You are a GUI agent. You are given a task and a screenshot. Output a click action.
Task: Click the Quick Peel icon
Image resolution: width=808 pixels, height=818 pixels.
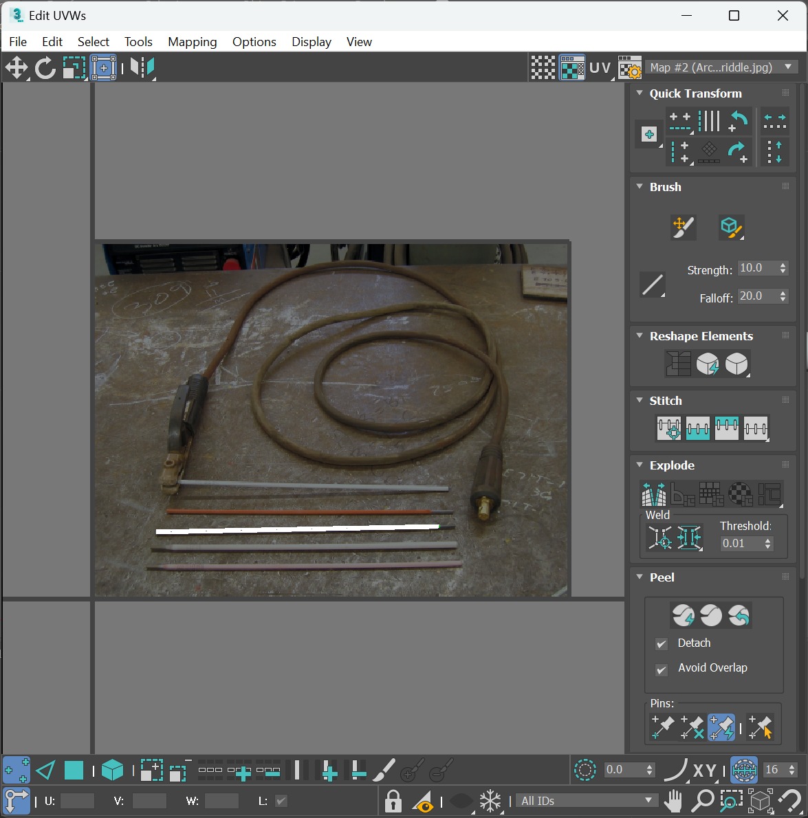click(683, 616)
